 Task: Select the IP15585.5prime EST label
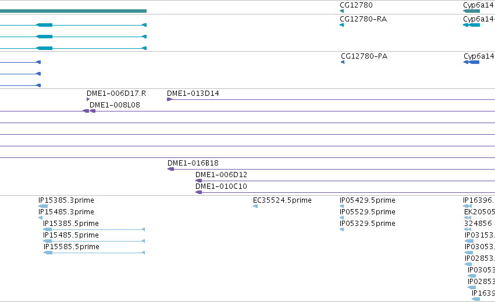pyautogui.click(x=72, y=246)
